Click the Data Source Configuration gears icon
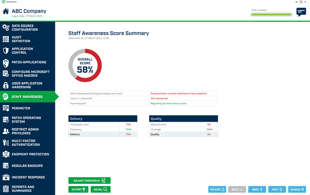Viewport: 310px width, 195px height. point(6,28)
